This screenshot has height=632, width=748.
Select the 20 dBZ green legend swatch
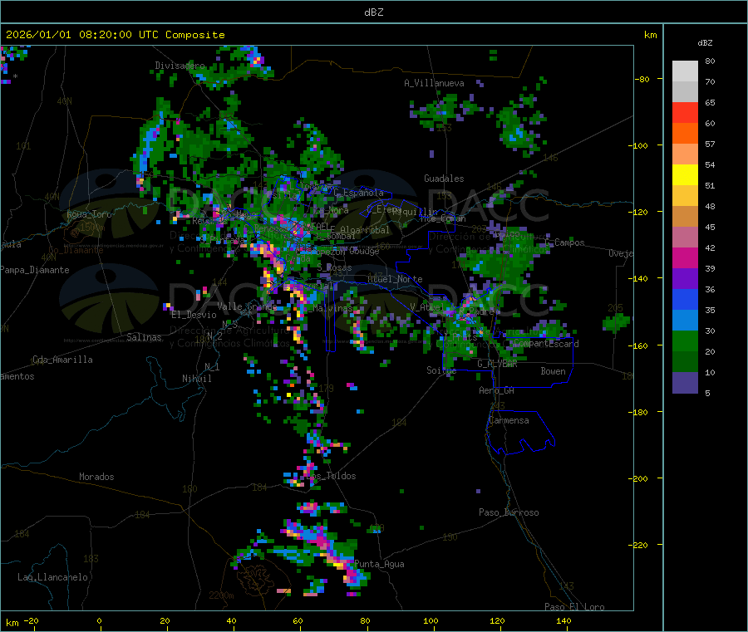click(x=685, y=340)
